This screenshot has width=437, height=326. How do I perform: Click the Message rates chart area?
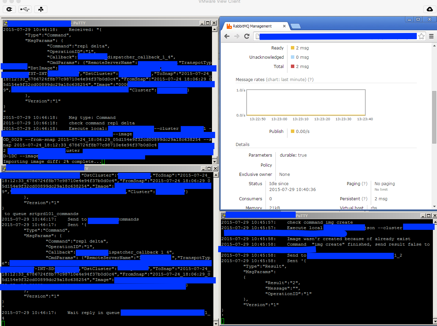pyautogui.click(x=306, y=102)
